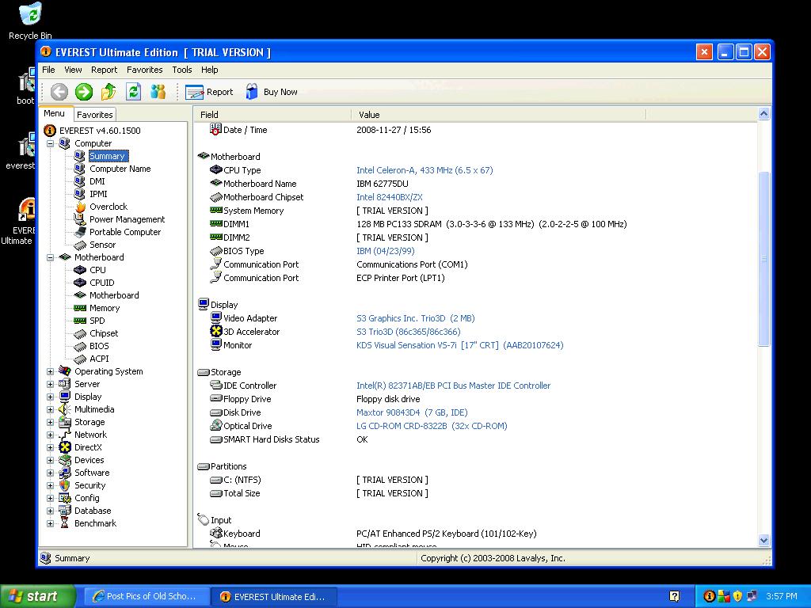Click the Portable Computer laptop icon
The width and height of the screenshot is (811, 608).
point(80,232)
